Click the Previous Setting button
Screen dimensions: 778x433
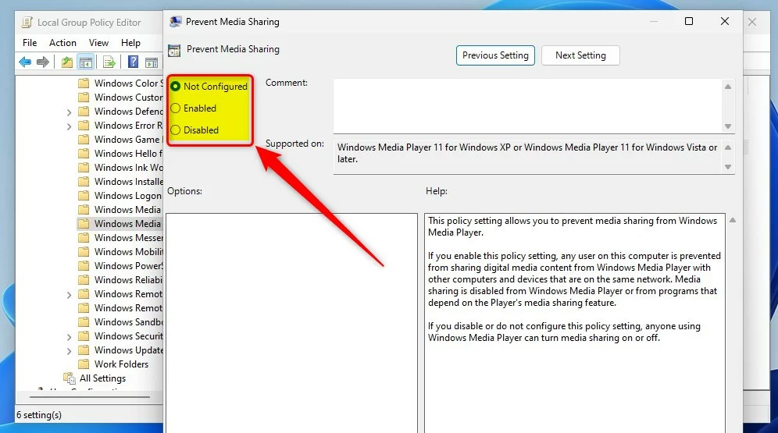[x=495, y=55]
